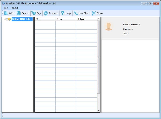The image size is (161, 119).
Task: Start Live Chat via phone icon
Action: 76,13
